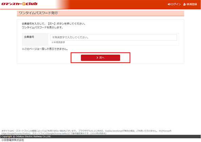Click the word club in the logo
This screenshot has width=201, height=142.
click(x=32, y=4)
